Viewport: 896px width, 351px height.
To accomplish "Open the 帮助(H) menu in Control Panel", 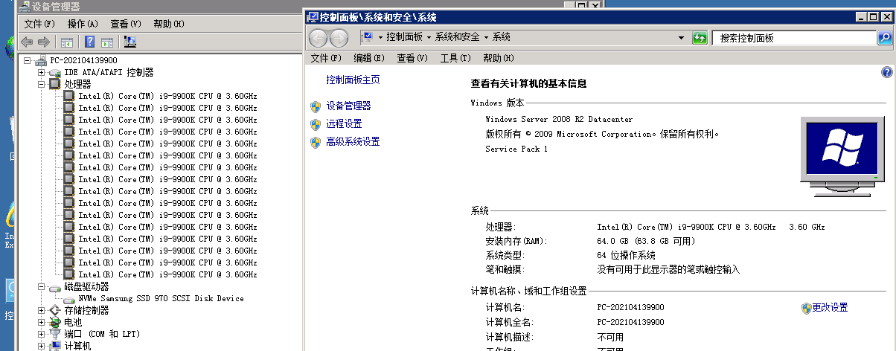I will click(499, 58).
